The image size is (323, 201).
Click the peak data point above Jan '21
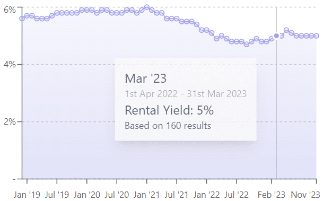pos(147,7)
